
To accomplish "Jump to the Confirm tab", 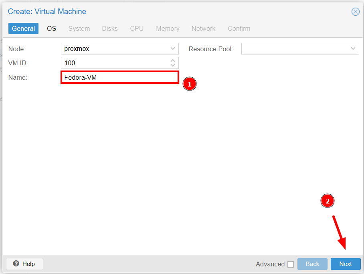I will (x=239, y=28).
